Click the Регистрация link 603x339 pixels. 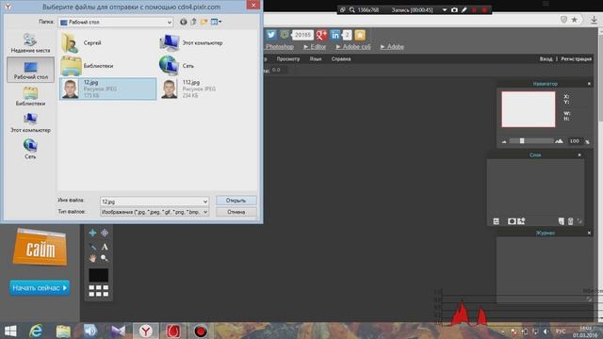coord(576,58)
